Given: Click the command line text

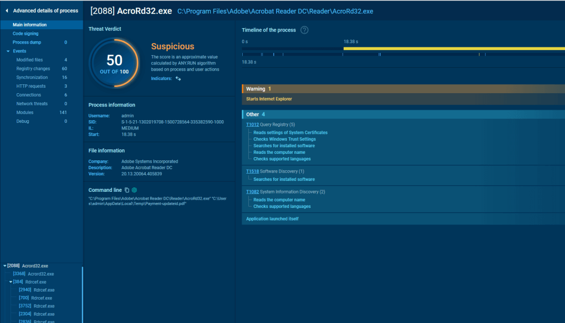Looking at the screenshot, I should [157, 201].
